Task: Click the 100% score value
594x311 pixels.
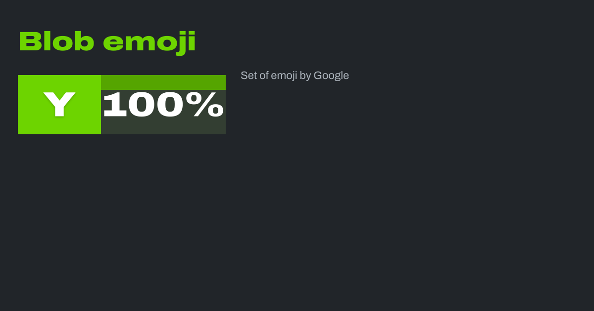Action: coord(163,105)
